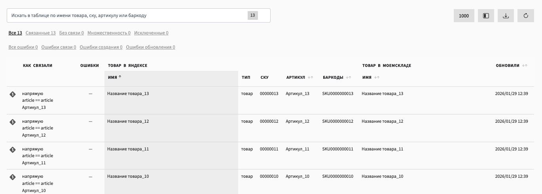The width and height of the screenshot is (542, 194).
Task: Click the ОШИБКИ column header
Action: point(89,65)
